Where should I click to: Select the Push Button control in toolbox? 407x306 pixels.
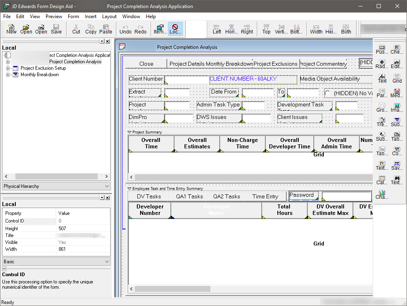pos(382,49)
